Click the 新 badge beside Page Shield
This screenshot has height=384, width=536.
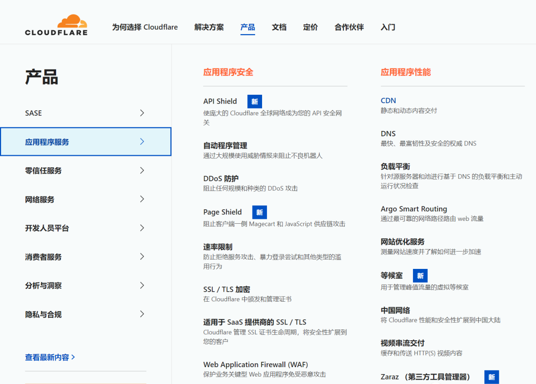(260, 212)
